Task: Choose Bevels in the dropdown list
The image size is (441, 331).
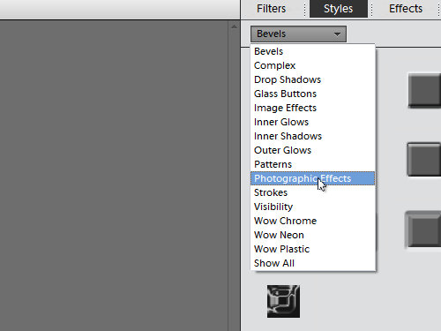Action: 312,51
